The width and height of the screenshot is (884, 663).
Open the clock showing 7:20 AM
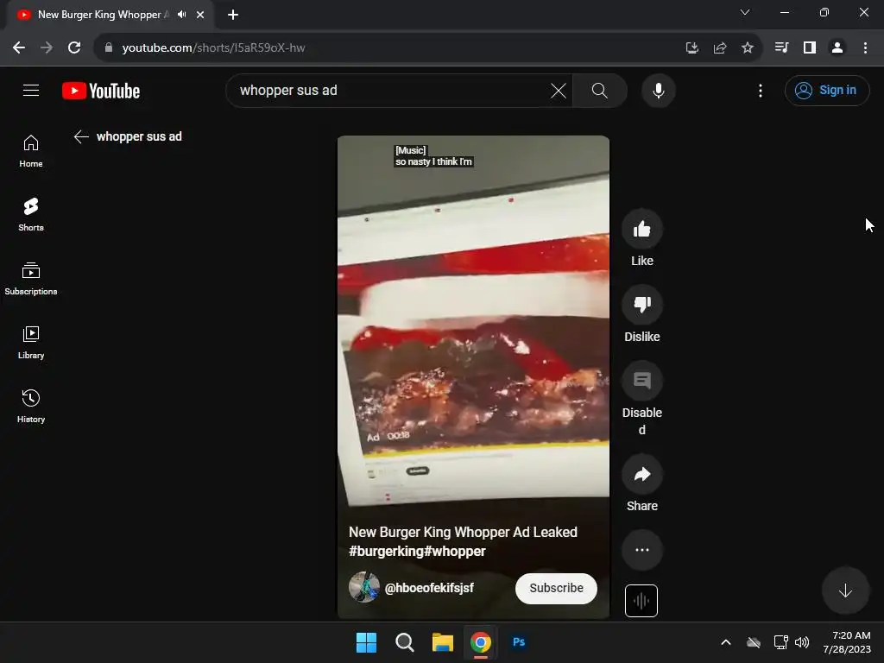click(846, 642)
